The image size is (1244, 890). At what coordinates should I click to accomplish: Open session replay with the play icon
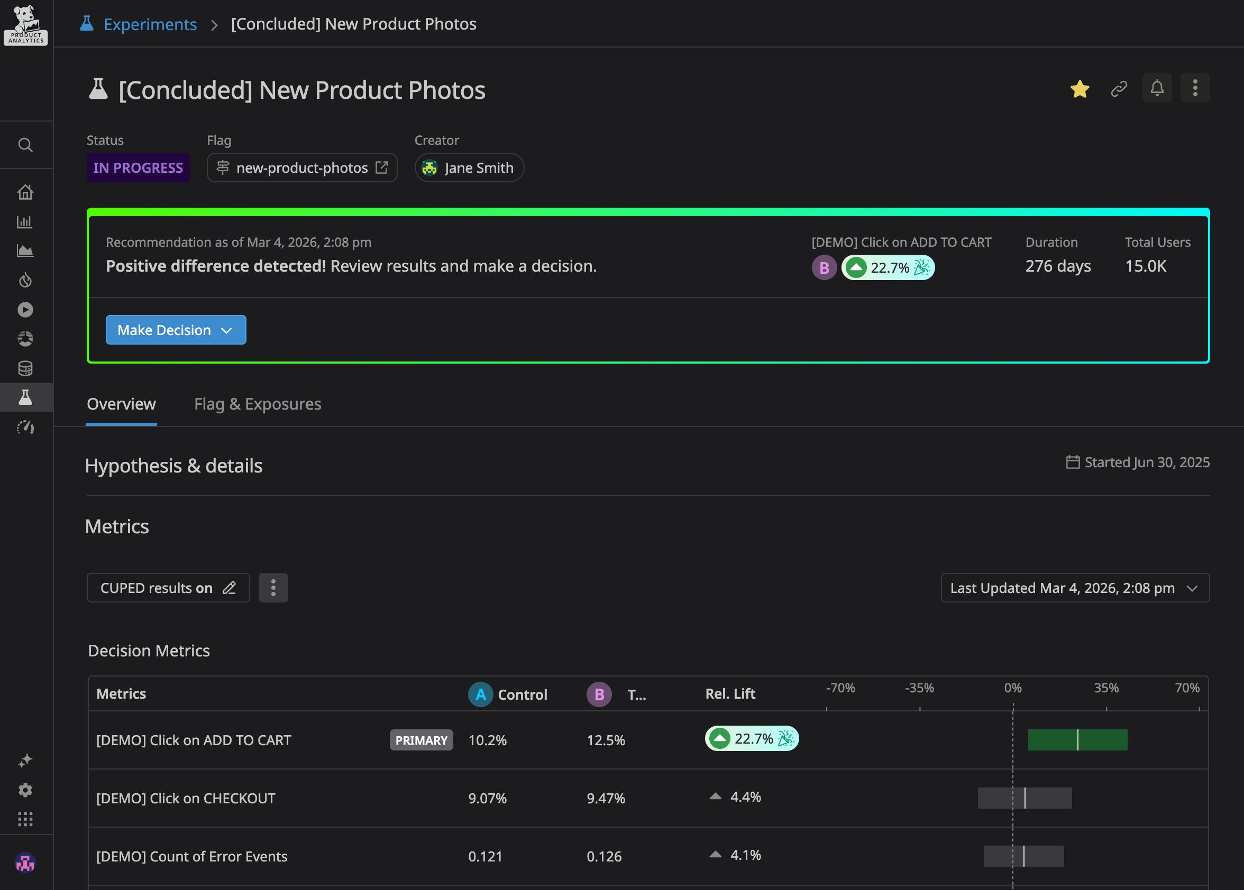26,309
